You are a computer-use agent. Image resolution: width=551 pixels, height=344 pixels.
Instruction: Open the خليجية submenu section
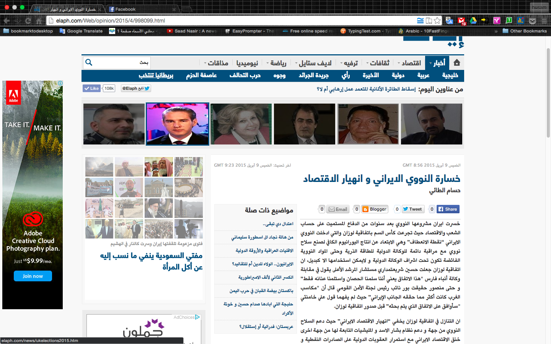[x=450, y=75]
